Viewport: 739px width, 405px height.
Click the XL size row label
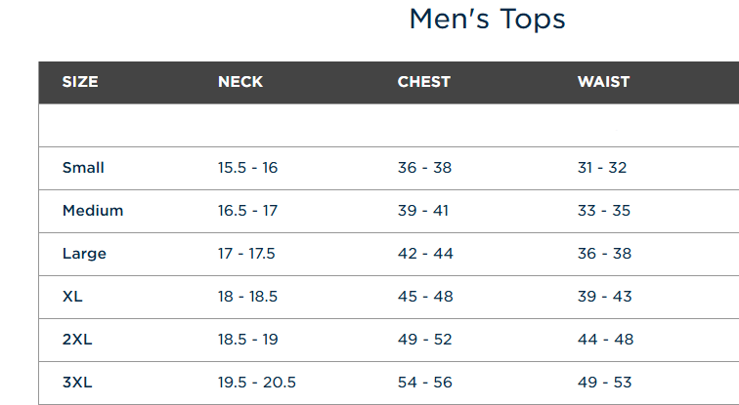coord(72,297)
